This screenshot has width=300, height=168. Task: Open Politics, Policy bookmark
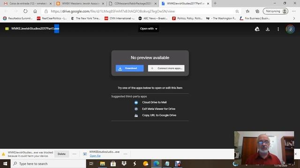pyautogui.click(x=187, y=18)
